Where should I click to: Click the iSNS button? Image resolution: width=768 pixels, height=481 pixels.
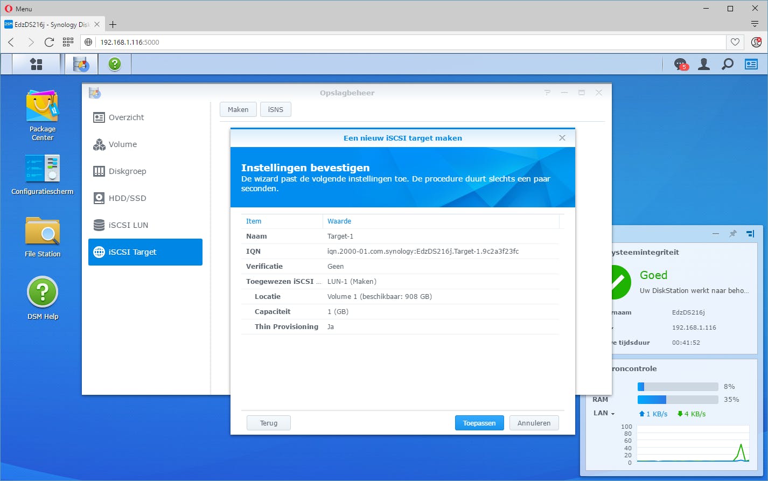point(276,109)
